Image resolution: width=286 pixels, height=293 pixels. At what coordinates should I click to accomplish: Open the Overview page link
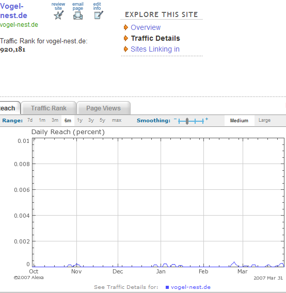146,27
